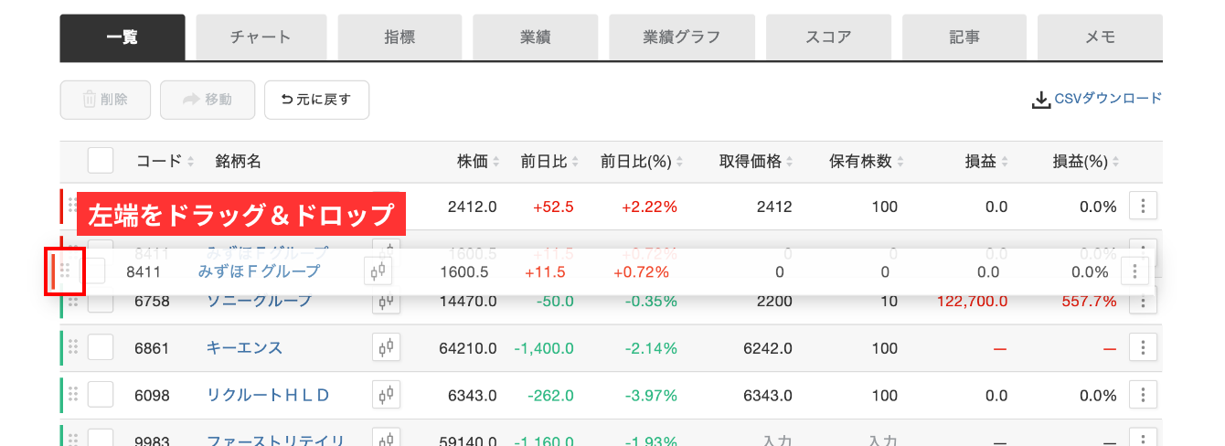Click the 取得価格 value 2200 in ソニーグループ row
1225x446 pixels.
tap(774, 301)
